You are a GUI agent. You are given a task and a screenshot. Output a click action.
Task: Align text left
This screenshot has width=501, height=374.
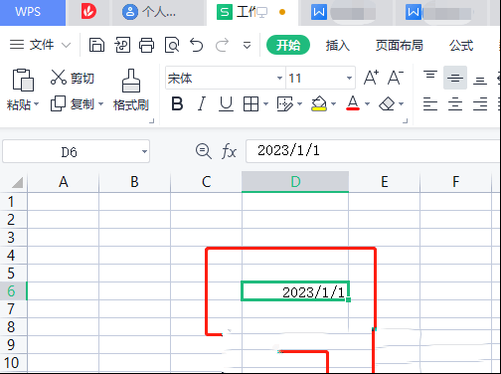(x=430, y=103)
